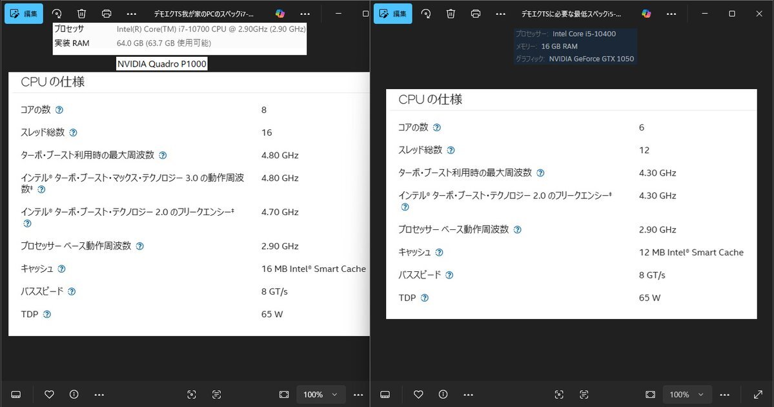The width and height of the screenshot is (774, 407).
Task: Click the text NVIDIA GeForce GTX 1050
Action: pyautogui.click(x=591, y=59)
